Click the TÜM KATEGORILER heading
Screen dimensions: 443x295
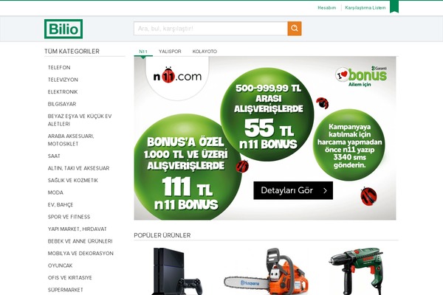pos(72,52)
